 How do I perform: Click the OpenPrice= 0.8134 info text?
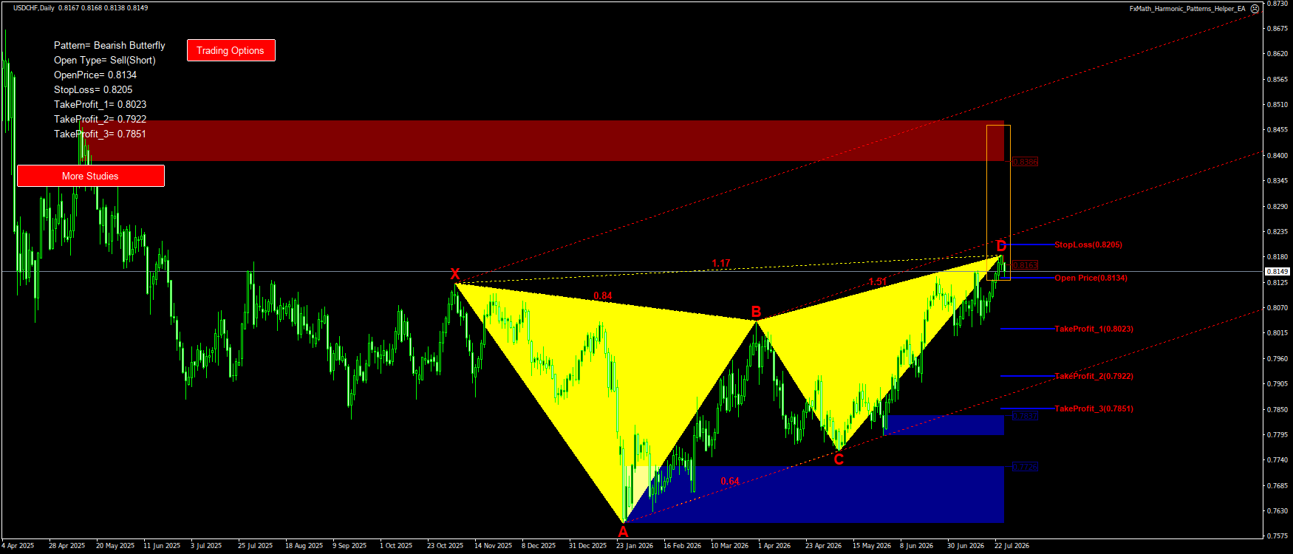pos(95,75)
